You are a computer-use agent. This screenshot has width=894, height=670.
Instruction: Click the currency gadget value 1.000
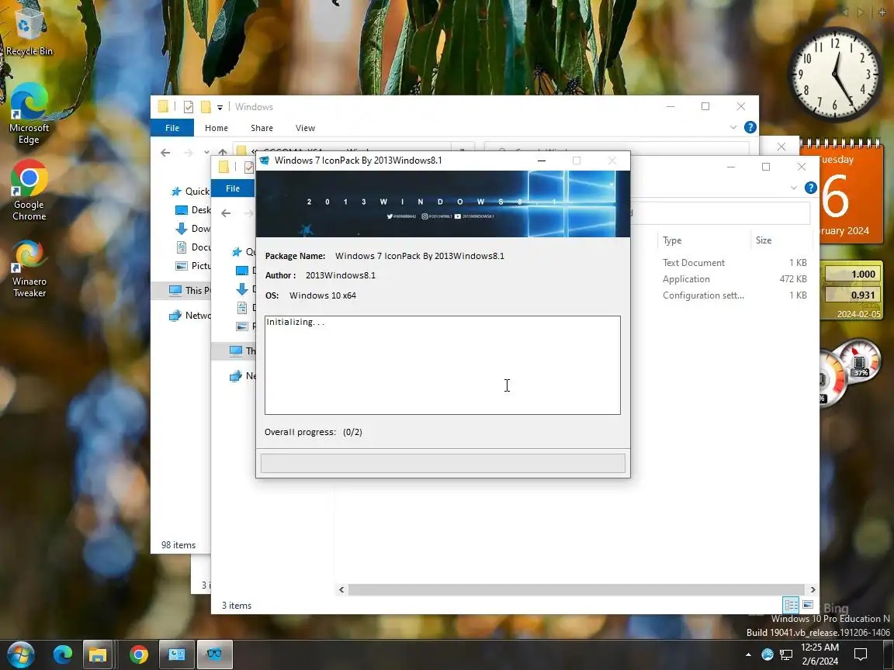854,274
